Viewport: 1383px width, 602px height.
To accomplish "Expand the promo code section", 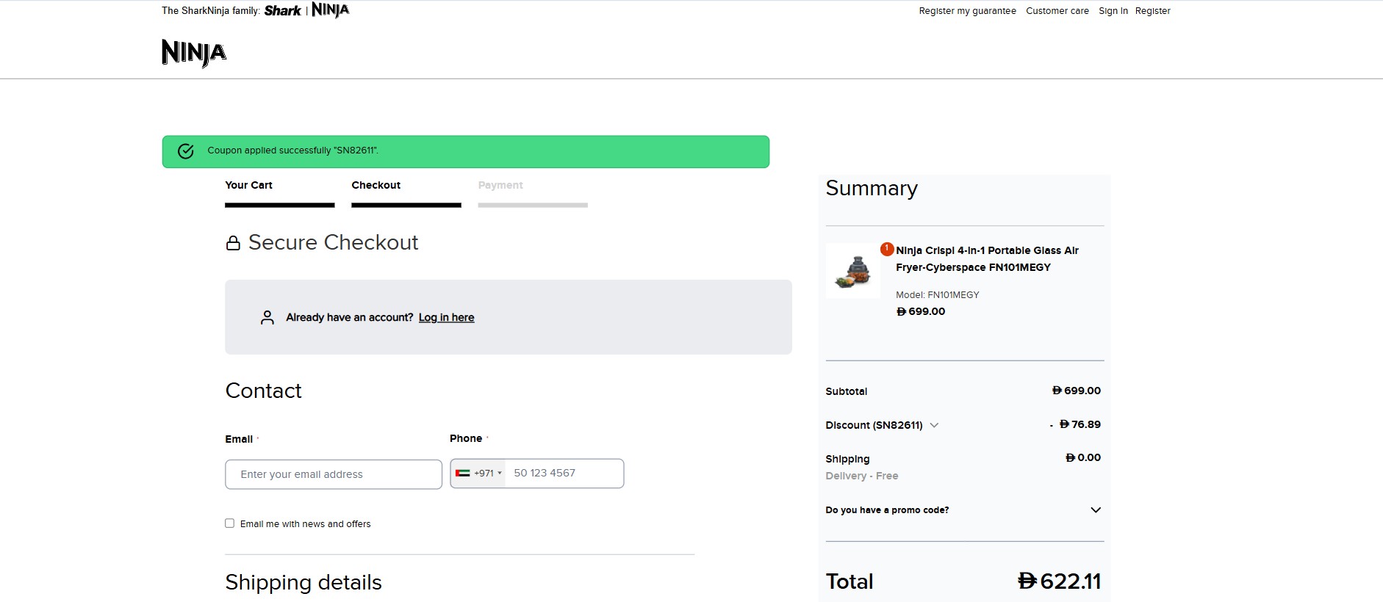I will (x=1095, y=510).
